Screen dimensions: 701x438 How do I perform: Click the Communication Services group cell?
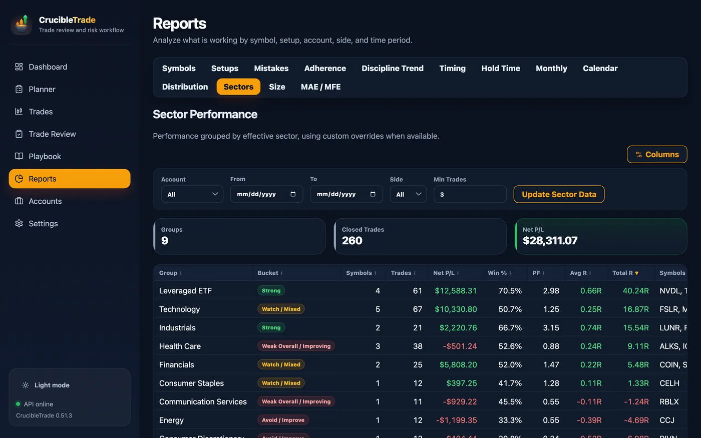pyautogui.click(x=203, y=402)
